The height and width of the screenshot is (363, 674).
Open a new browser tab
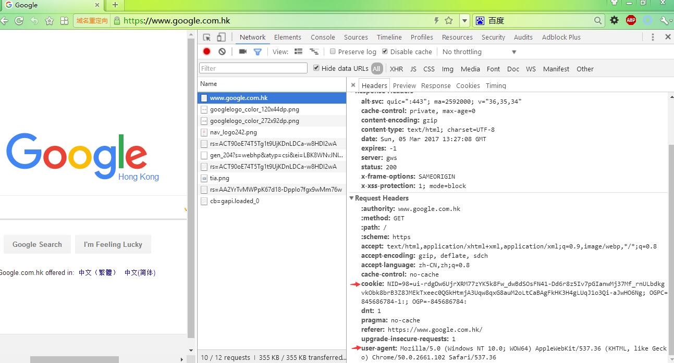click(115, 5)
